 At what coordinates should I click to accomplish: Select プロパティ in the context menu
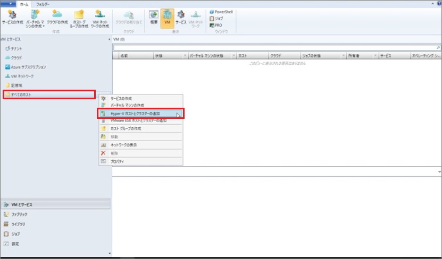point(117,161)
